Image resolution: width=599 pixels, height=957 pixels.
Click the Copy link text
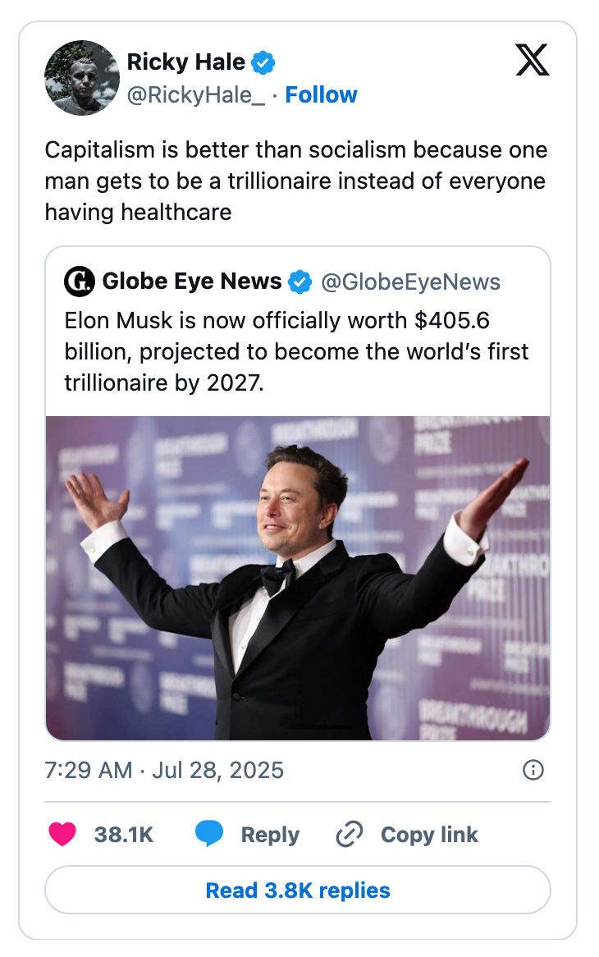[429, 835]
